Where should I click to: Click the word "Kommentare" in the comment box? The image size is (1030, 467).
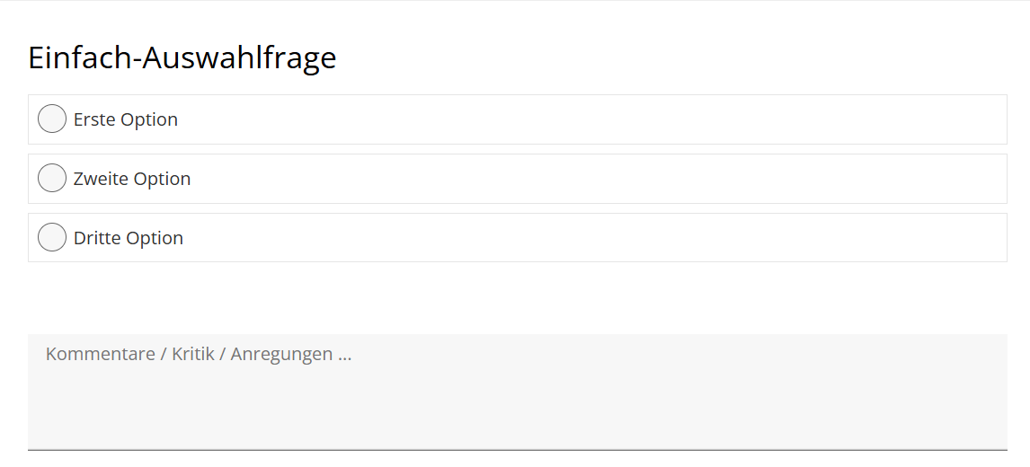click(x=100, y=354)
